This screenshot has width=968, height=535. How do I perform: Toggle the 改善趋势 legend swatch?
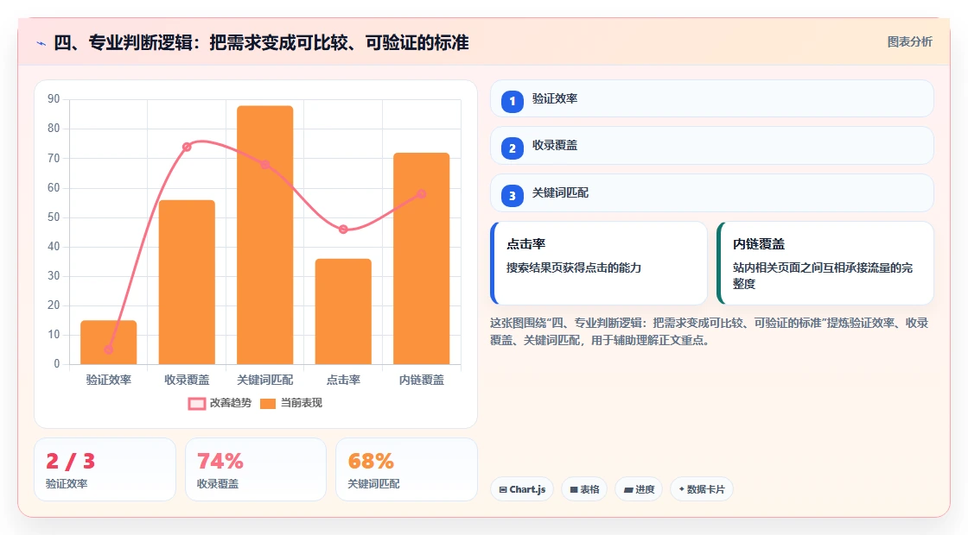[196, 404]
